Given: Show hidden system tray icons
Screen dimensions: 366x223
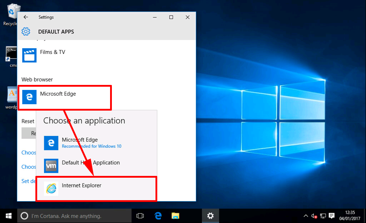Looking at the screenshot, I should (x=306, y=216).
